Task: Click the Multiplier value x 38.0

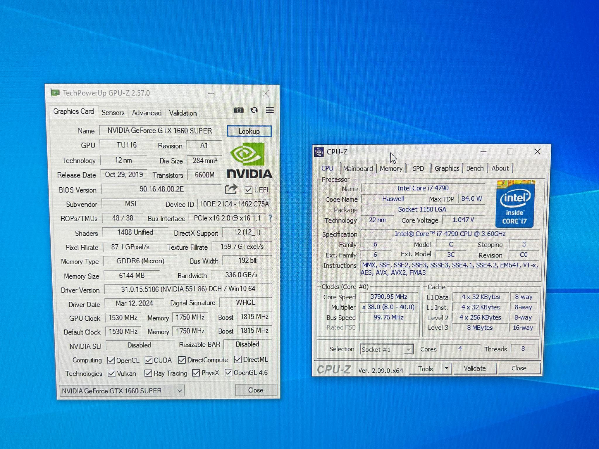Action: click(388, 307)
